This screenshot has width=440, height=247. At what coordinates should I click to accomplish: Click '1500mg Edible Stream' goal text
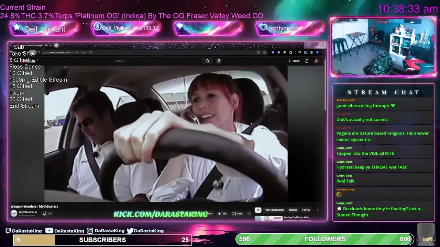coord(38,80)
